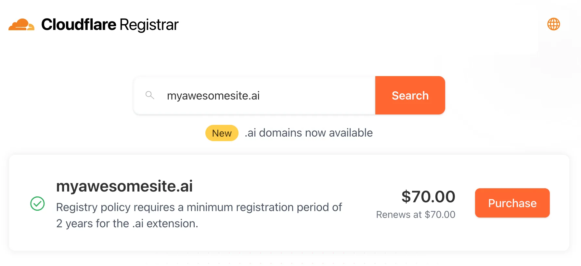Click the $70.00 price label
The image size is (581, 266).
click(428, 196)
